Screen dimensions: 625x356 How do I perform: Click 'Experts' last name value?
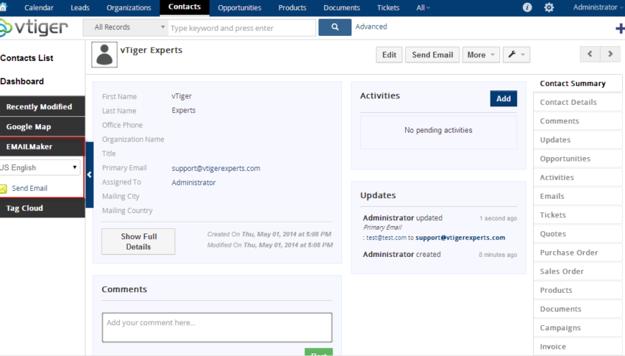183,110
